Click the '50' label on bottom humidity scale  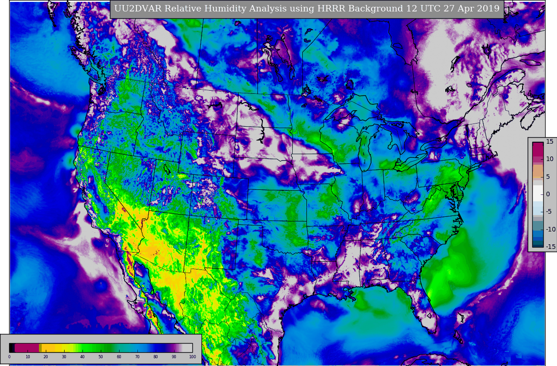(100, 357)
